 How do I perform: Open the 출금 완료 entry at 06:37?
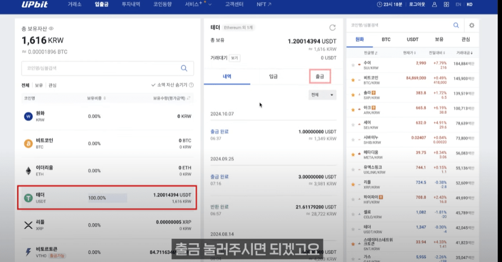[273, 135]
